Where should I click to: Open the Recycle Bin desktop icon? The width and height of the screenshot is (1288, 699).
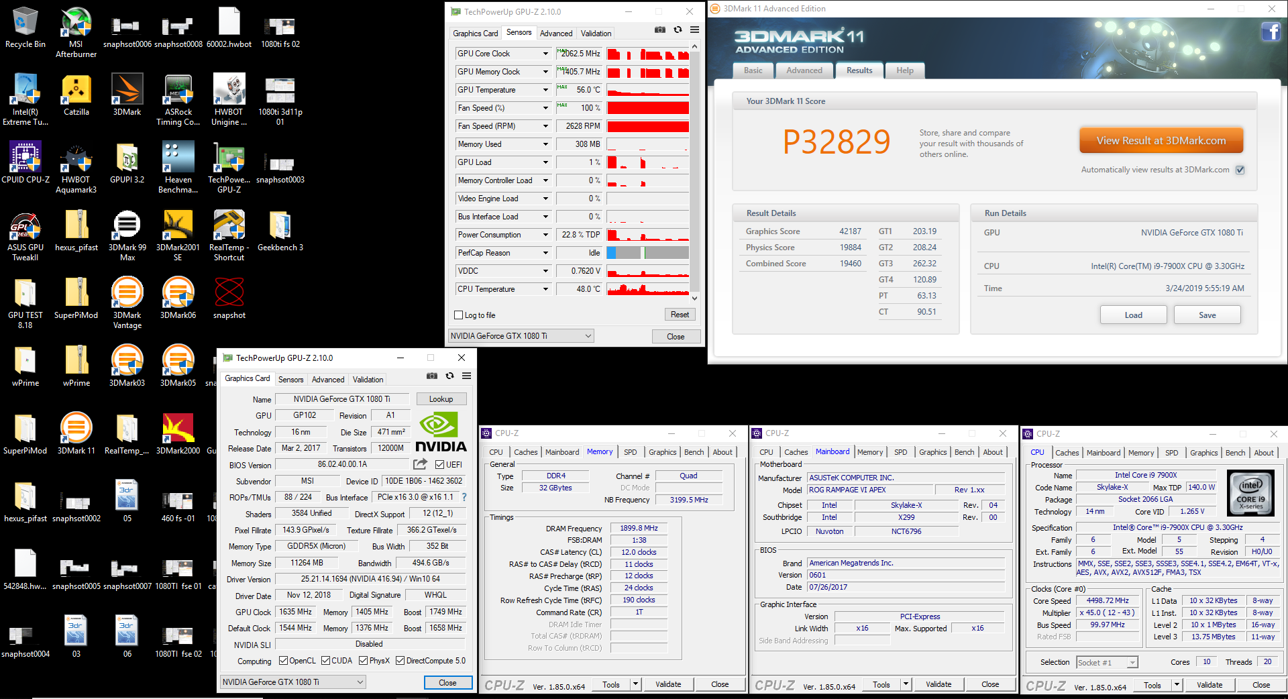(25, 28)
